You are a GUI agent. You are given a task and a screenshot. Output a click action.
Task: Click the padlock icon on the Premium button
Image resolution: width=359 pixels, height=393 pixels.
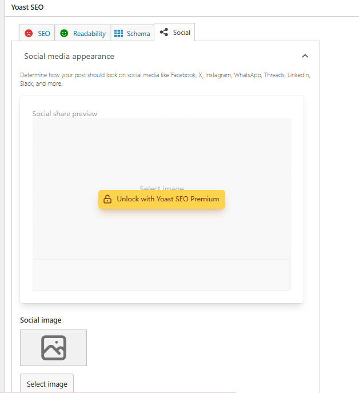[x=107, y=199]
